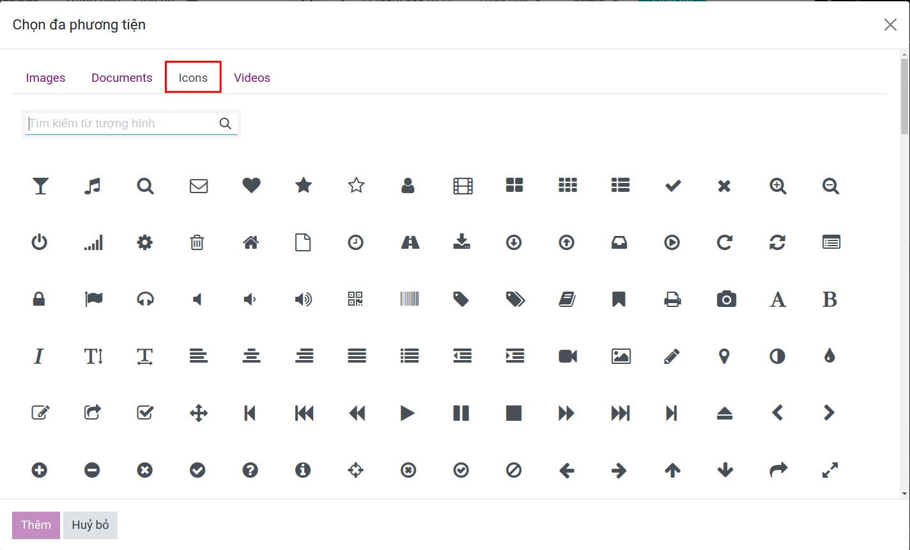The image size is (910, 550).
Task: Choose the envelope mail icon
Action: (x=199, y=186)
